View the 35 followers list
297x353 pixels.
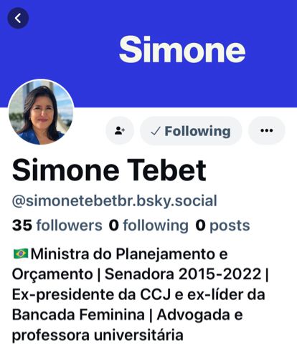click(x=57, y=226)
